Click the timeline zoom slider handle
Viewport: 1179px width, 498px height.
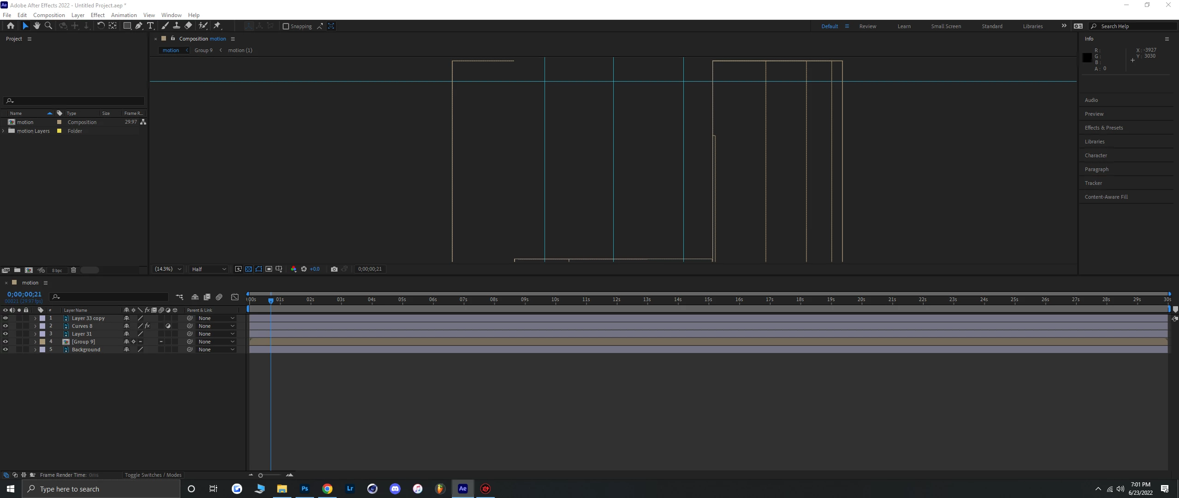click(261, 475)
